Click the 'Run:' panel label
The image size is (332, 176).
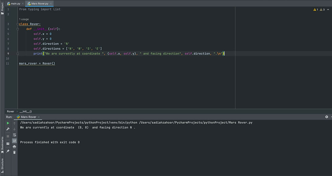pyautogui.click(x=9, y=117)
